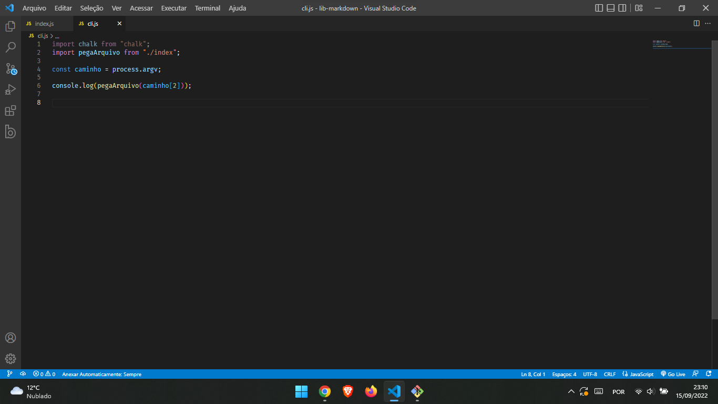Start server with Go Live
Image resolution: width=718 pixels, height=404 pixels.
673,374
